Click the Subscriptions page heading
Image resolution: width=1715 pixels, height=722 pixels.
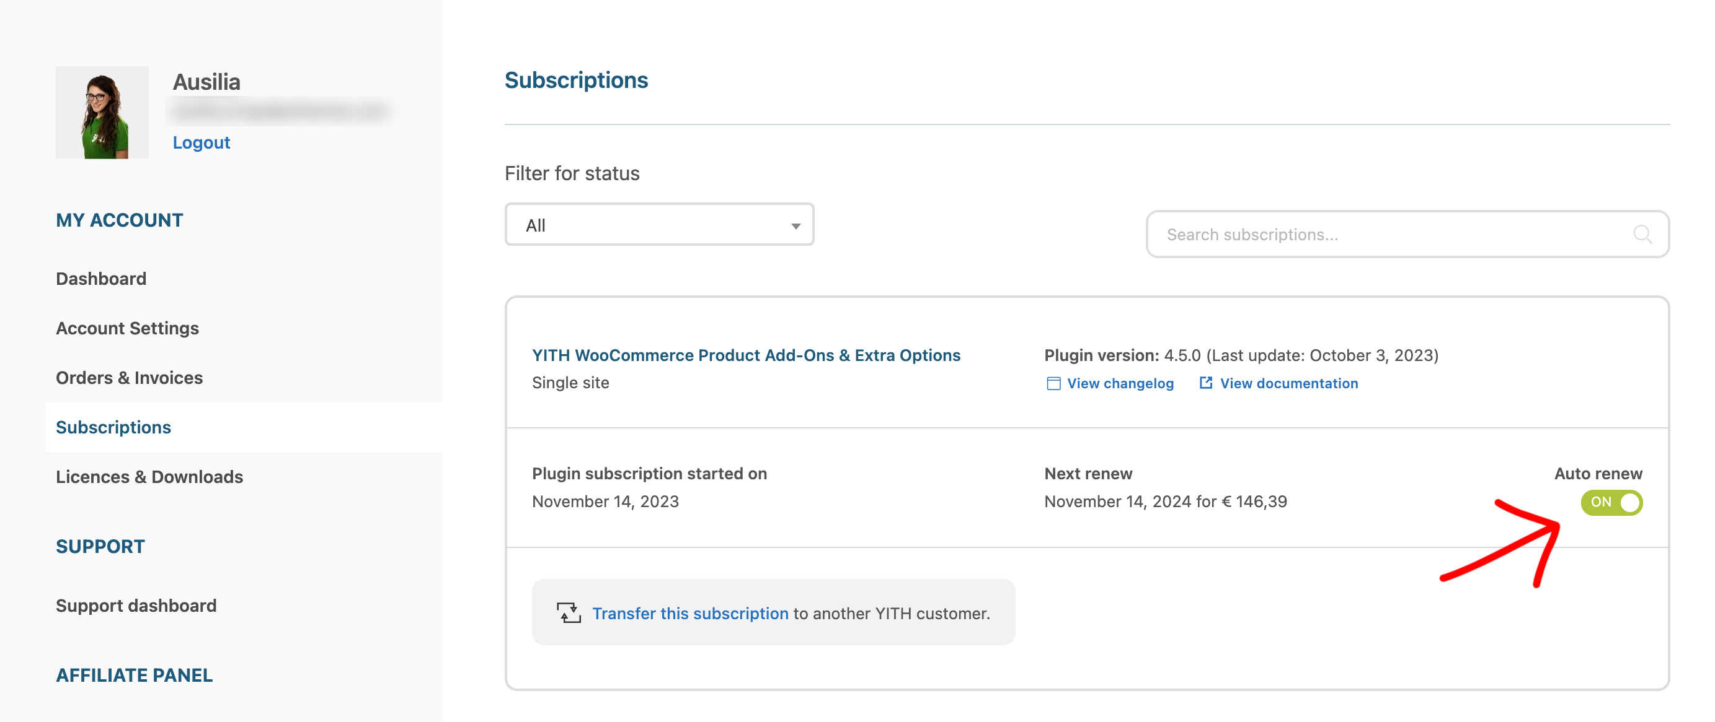pyautogui.click(x=577, y=80)
